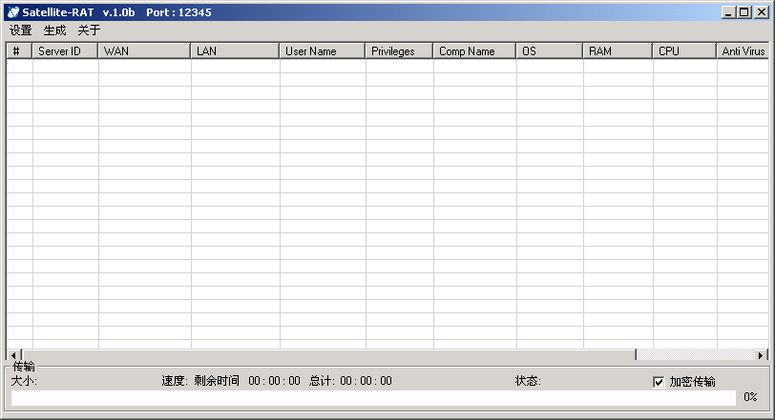Open the 生成 menu
The width and height of the screenshot is (775, 420).
[x=54, y=30]
